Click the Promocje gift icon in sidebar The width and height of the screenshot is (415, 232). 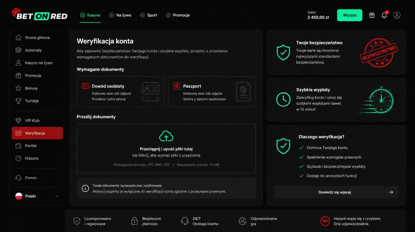pos(18,76)
